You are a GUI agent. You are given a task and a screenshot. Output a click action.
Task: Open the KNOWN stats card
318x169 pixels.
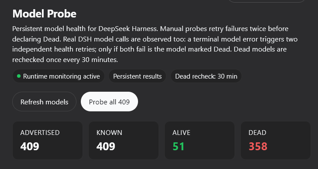coord(124,140)
